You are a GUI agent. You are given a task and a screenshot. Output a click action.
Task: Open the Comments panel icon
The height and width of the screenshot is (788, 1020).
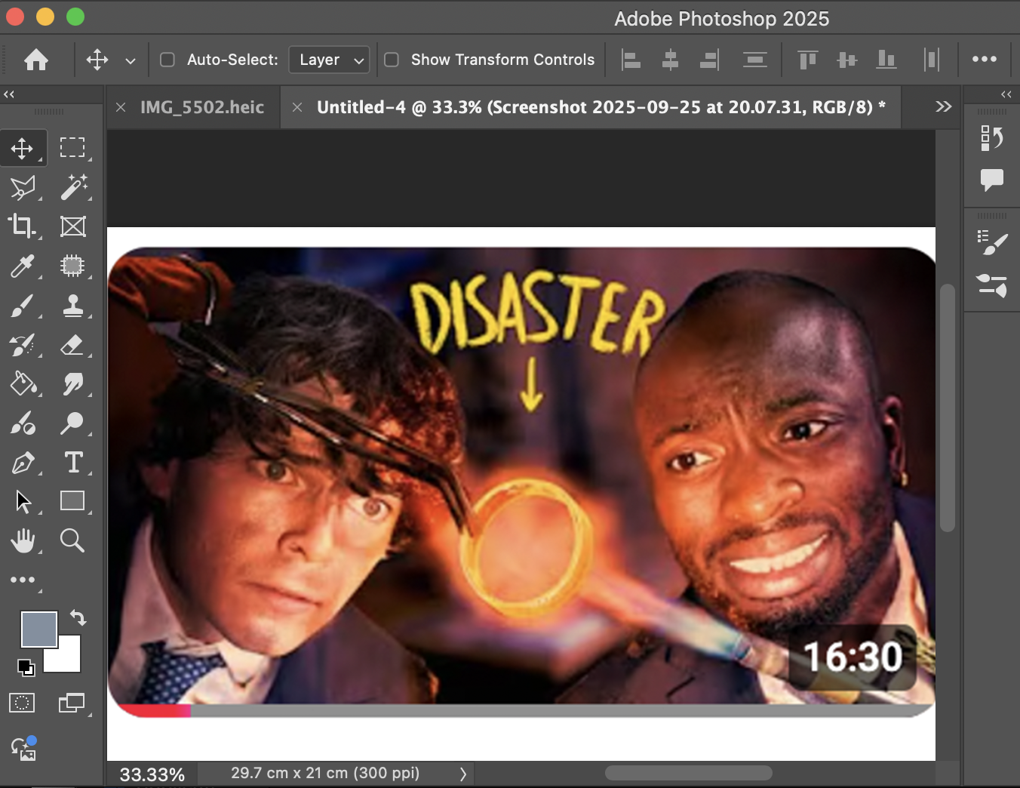point(991,180)
